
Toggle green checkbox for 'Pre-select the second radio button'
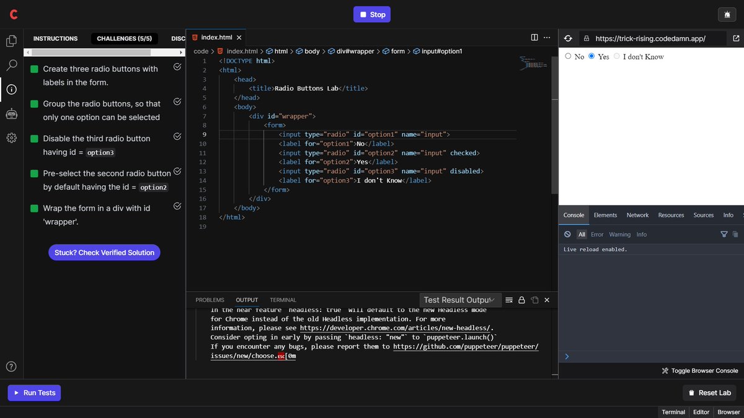pyautogui.click(x=34, y=173)
